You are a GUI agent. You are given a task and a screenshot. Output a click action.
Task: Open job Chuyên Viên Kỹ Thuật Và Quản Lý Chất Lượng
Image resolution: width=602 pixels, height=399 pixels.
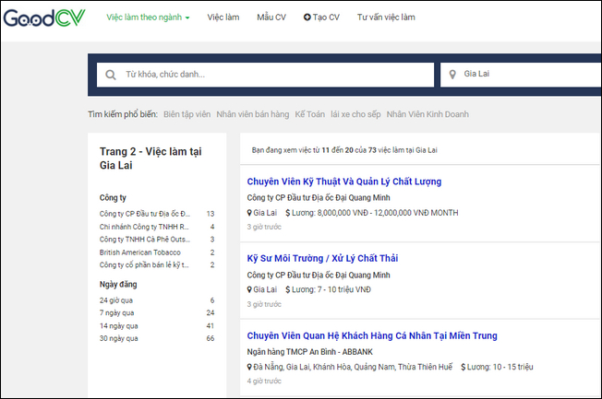[344, 182]
